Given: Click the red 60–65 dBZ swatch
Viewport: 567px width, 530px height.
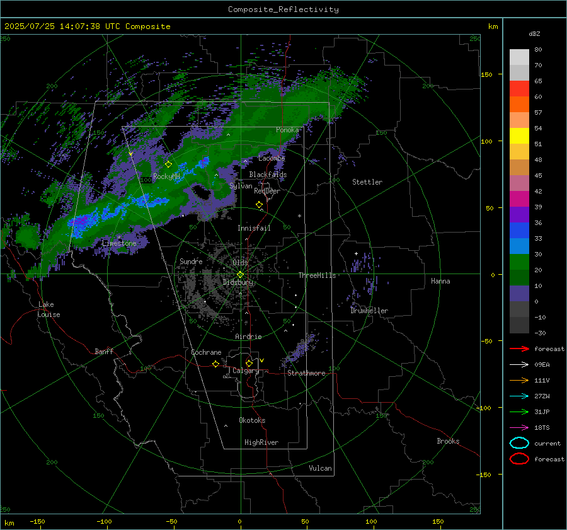Looking at the screenshot, I should click(x=519, y=89).
